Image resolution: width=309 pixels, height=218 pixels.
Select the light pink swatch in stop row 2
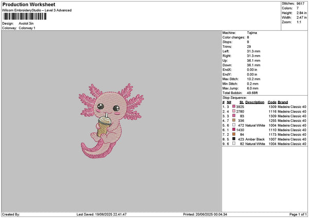[x=234, y=111]
